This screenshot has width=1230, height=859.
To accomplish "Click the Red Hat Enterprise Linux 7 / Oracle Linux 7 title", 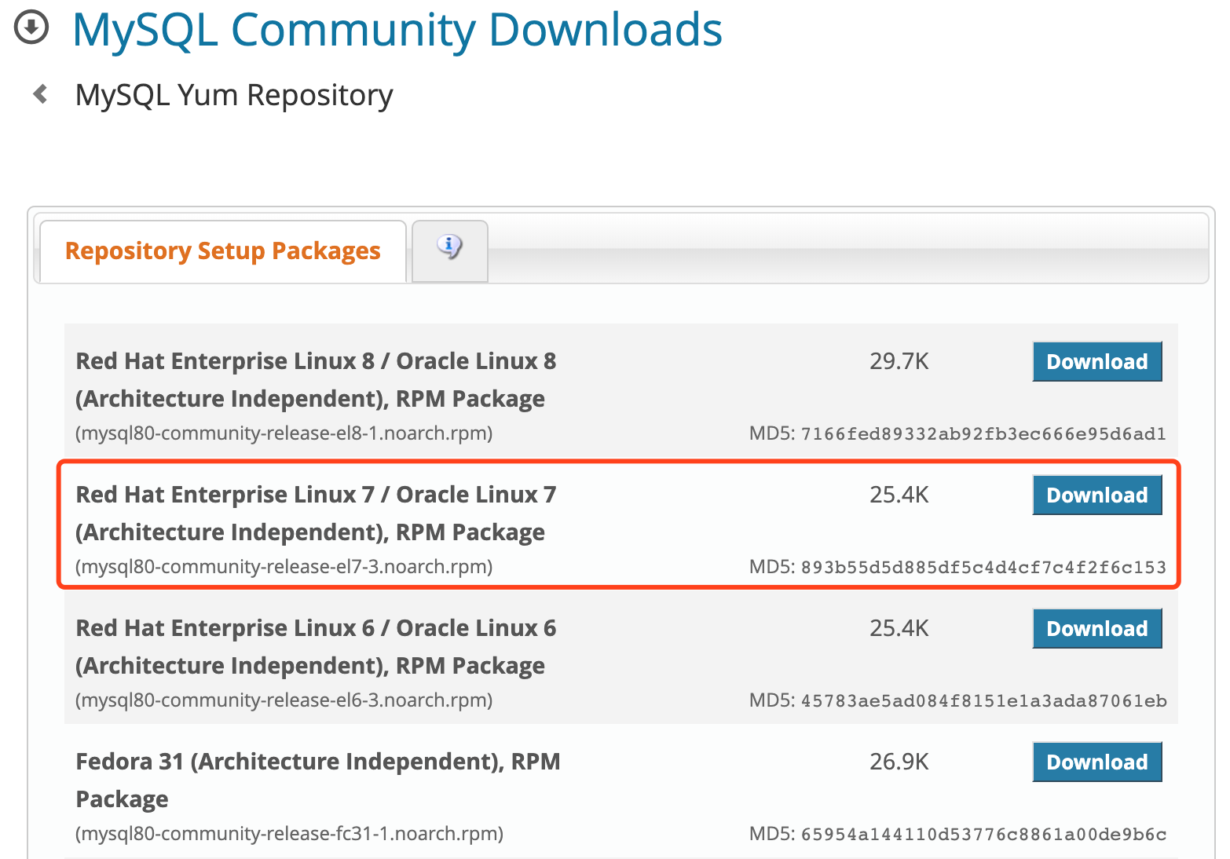I will 316,514.
